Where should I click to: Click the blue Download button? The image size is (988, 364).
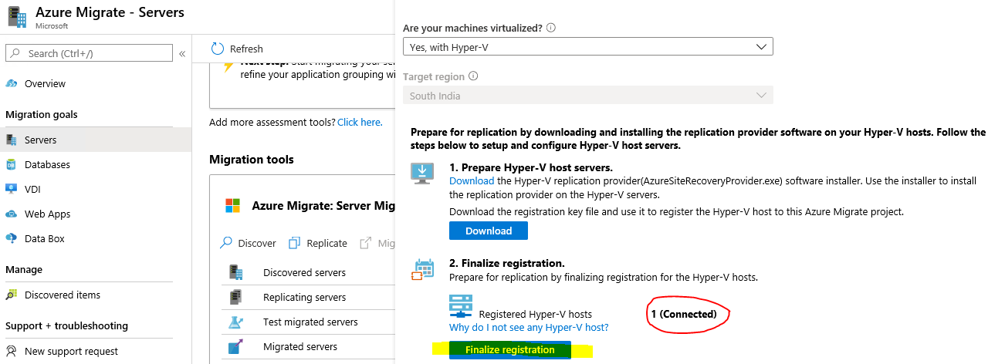click(x=489, y=231)
